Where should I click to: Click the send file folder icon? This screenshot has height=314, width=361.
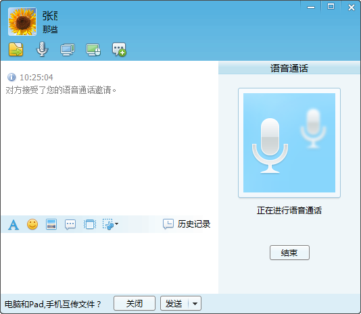pos(16,49)
